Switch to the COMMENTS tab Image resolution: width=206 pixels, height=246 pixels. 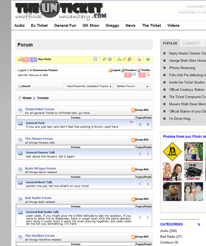point(191,43)
